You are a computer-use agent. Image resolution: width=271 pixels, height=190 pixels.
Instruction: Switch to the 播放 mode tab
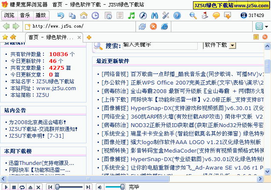(x=41, y=15)
